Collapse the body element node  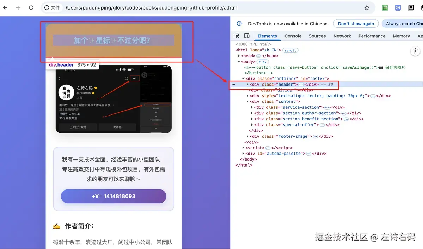(x=239, y=62)
